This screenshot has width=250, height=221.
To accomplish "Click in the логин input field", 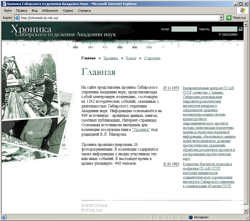I will (x=184, y=29).
